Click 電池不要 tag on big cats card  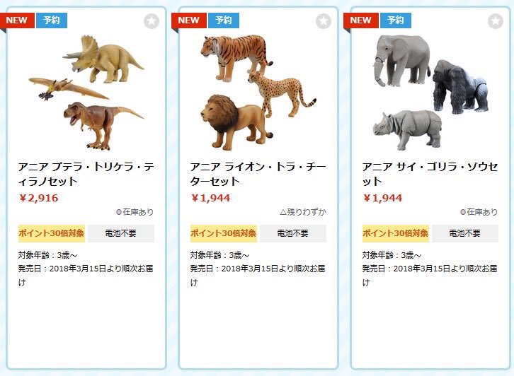[x=293, y=233]
